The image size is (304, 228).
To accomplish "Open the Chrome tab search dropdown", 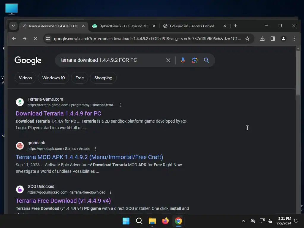I will click(13, 26).
